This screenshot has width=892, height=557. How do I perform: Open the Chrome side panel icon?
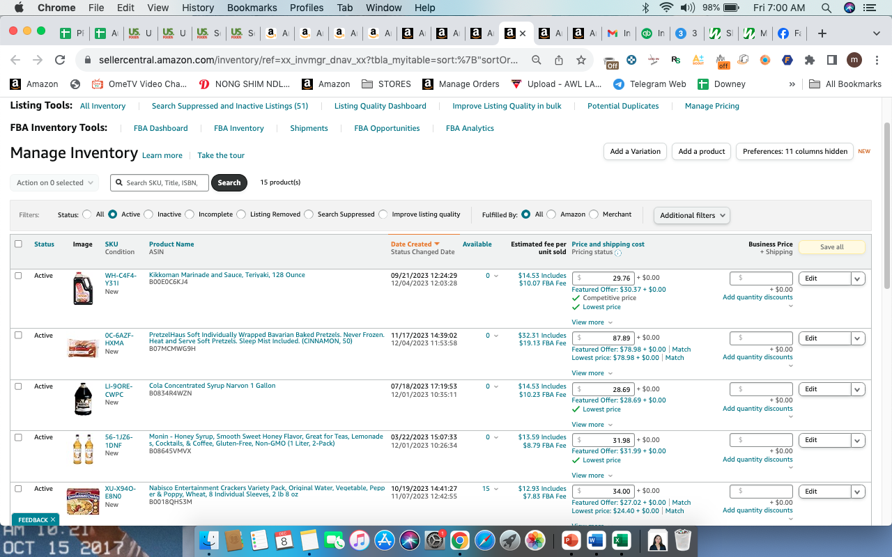[831, 60]
